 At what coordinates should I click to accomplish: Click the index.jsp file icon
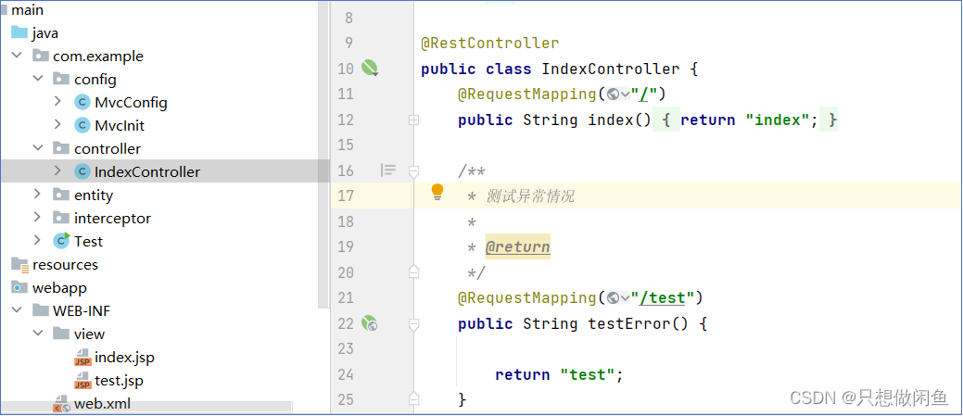82,358
